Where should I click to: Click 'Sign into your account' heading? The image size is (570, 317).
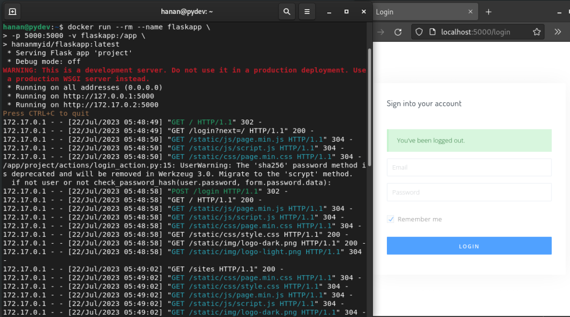click(x=424, y=103)
